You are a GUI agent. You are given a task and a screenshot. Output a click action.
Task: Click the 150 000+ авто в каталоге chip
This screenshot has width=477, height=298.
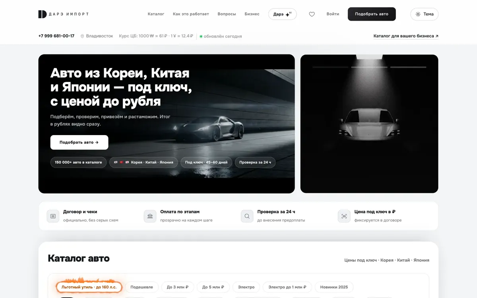point(78,162)
